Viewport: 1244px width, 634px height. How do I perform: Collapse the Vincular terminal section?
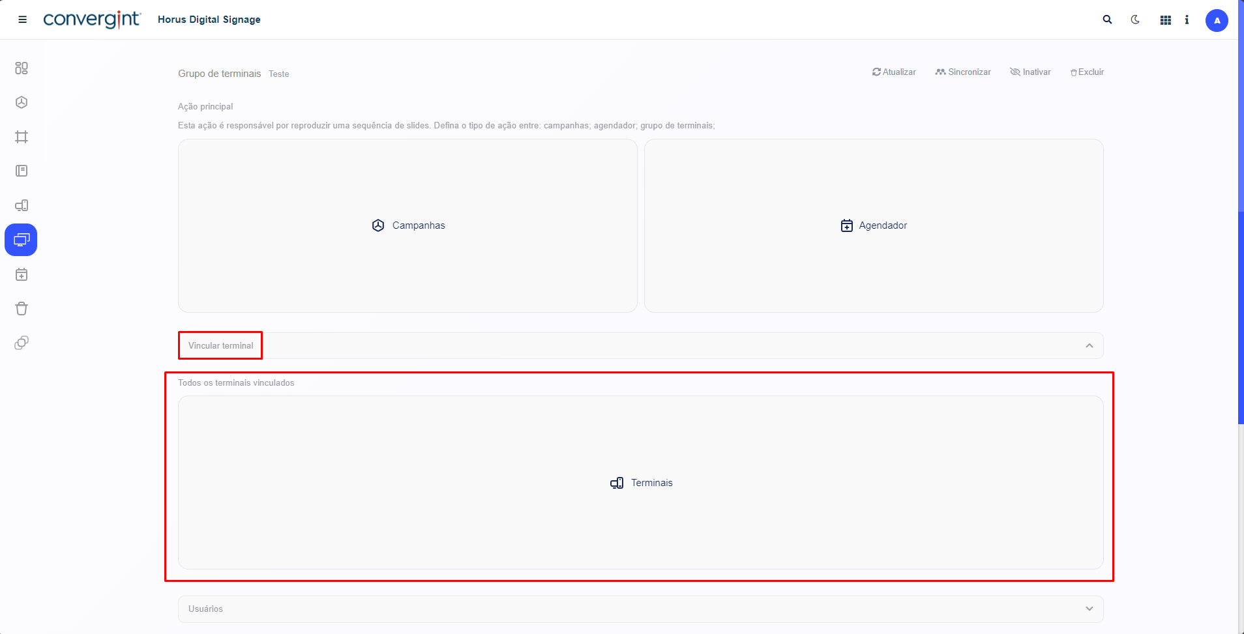pyautogui.click(x=1089, y=346)
